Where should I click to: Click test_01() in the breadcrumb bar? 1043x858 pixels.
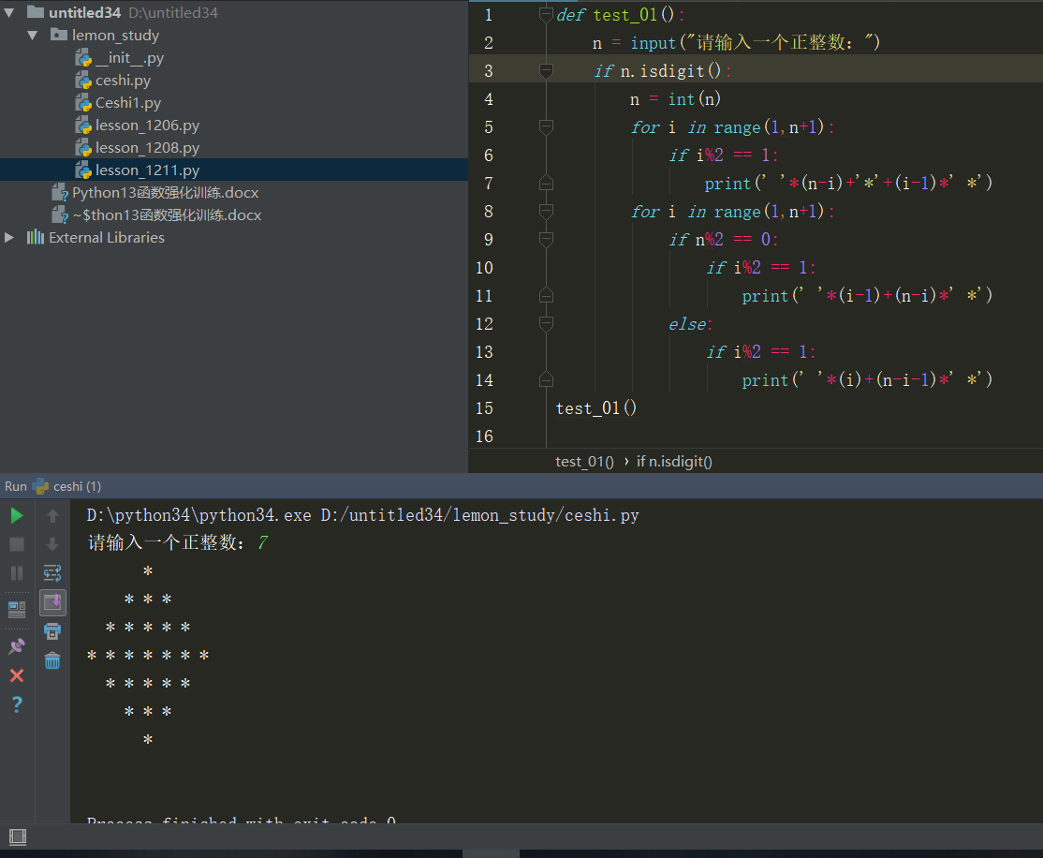[584, 461]
